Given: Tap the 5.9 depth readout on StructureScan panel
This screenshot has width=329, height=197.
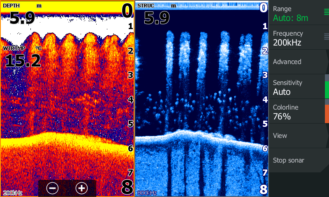Looking at the screenshot, I should pos(157,18).
